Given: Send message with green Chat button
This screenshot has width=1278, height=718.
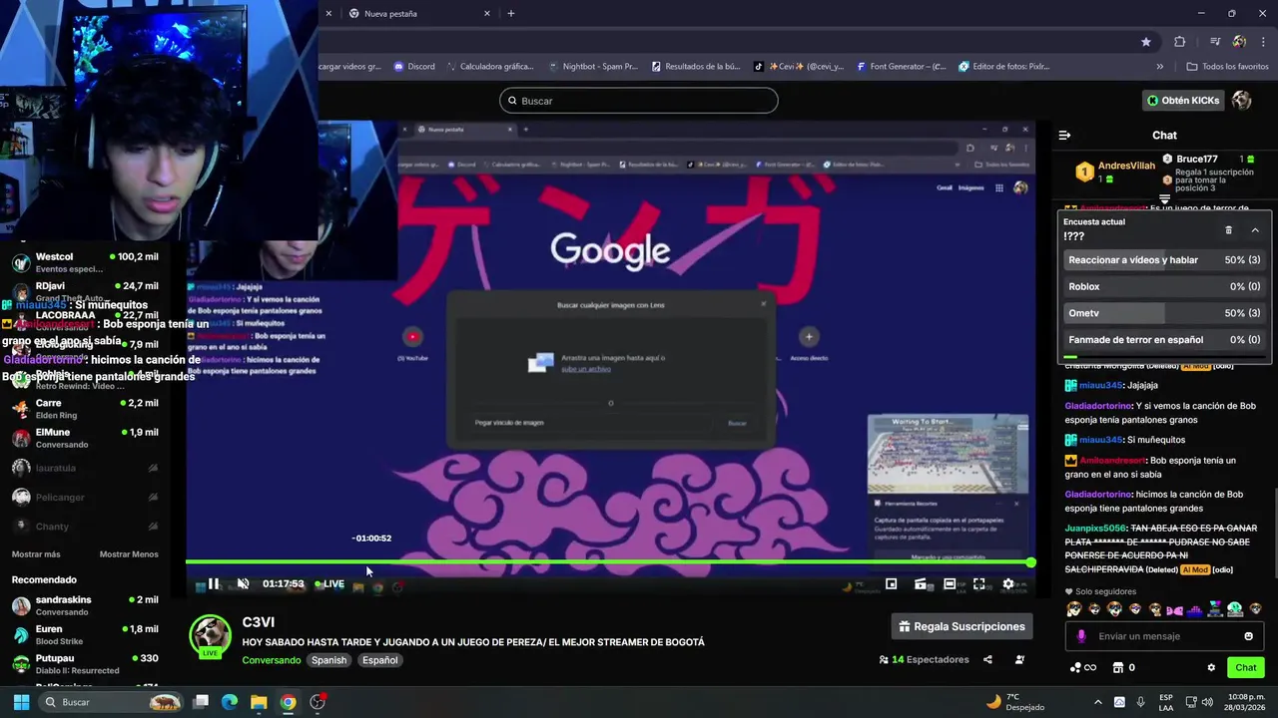Looking at the screenshot, I should pyautogui.click(x=1246, y=667).
